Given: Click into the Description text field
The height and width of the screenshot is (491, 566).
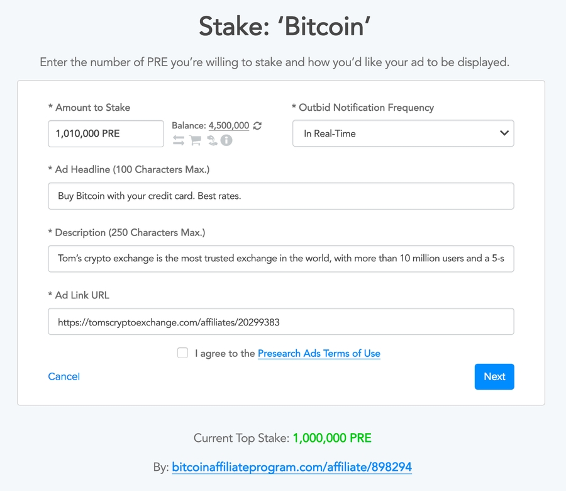Looking at the screenshot, I should point(280,258).
